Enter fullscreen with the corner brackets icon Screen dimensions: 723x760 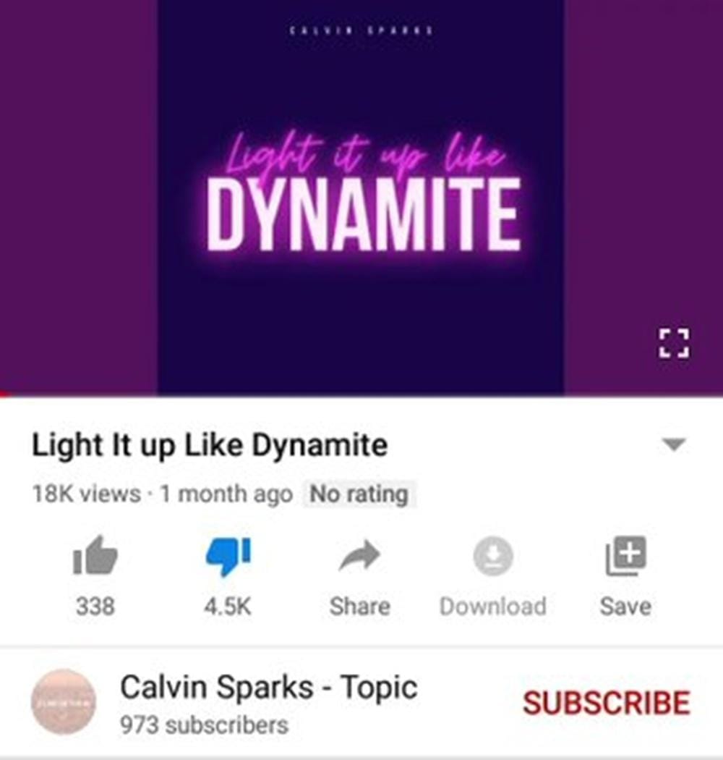click(674, 343)
